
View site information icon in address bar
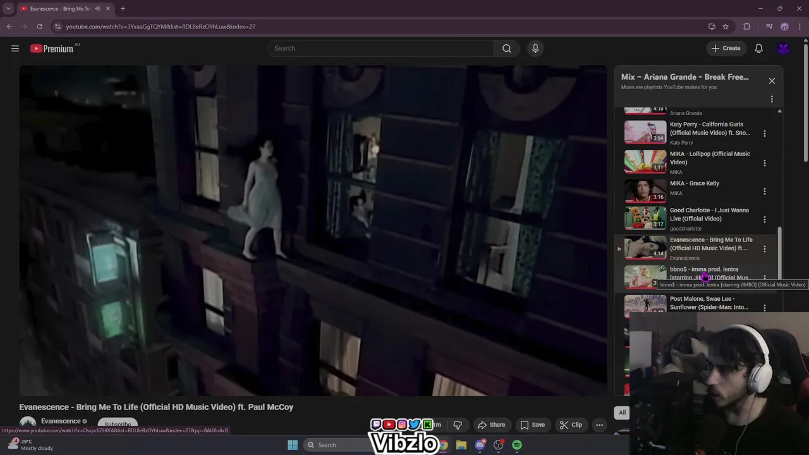tap(58, 27)
